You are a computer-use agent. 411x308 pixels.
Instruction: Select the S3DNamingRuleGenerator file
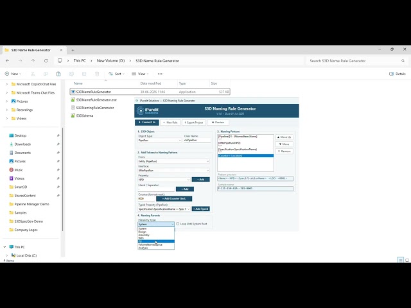[x=95, y=108]
